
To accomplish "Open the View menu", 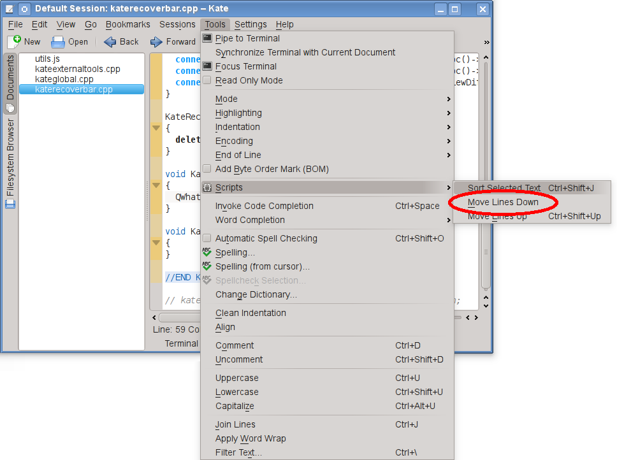I will tap(66, 24).
